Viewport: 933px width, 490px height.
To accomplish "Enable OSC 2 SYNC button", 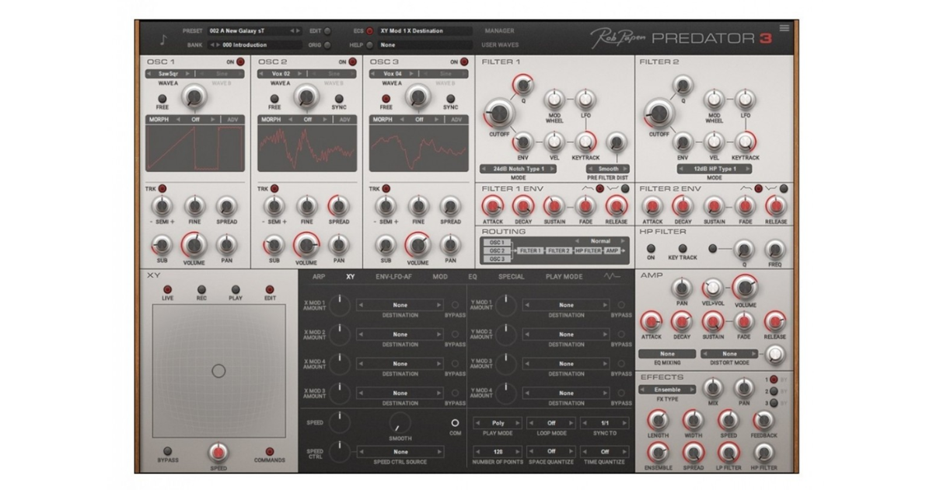I will (339, 99).
